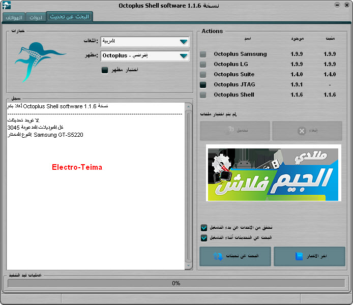The width and height of the screenshot is (353, 305).
Task: Click the blue book icon on latest news button
Action: (x=299, y=256)
